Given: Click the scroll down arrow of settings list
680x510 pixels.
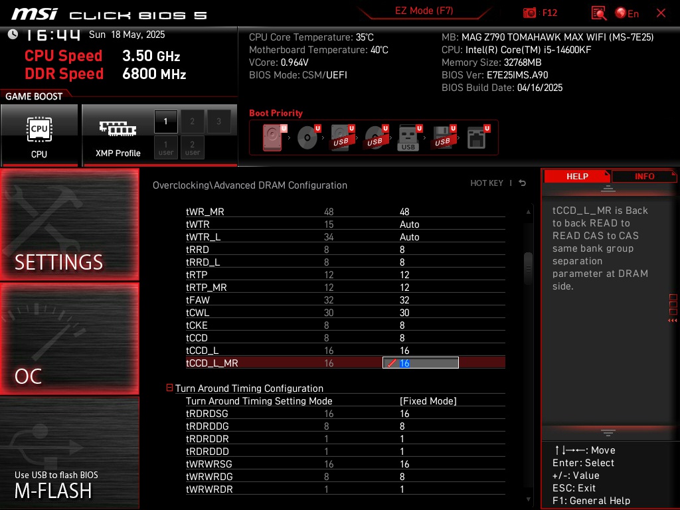Looking at the screenshot, I should pyautogui.click(x=528, y=499).
